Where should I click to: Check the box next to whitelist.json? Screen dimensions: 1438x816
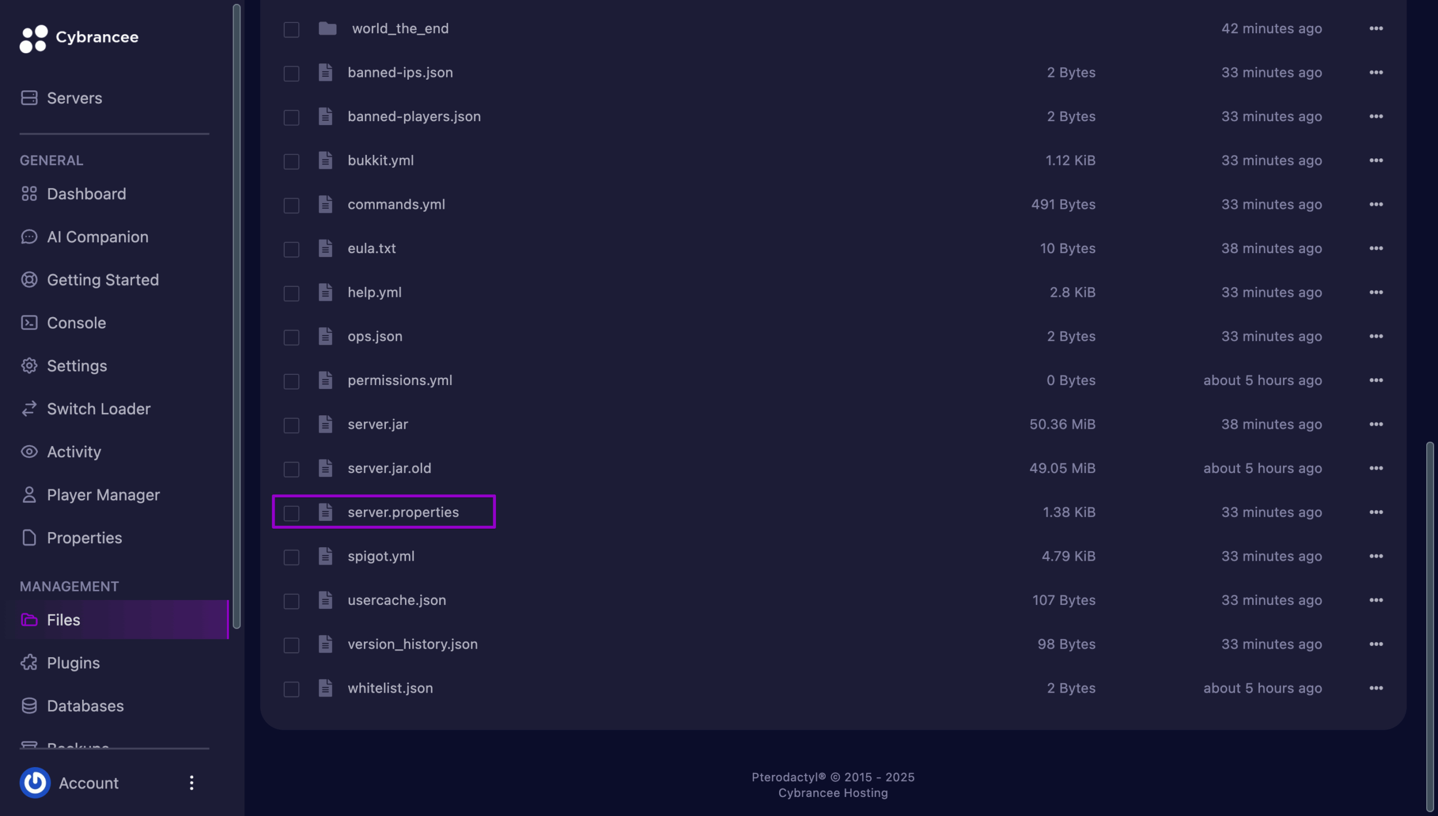pos(292,689)
